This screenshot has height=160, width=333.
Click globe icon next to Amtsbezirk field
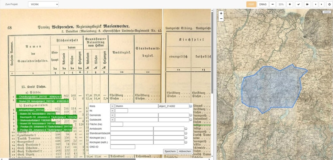click(186, 129)
